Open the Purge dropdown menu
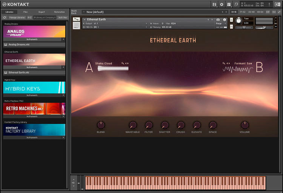This screenshot has width=283, height=193. click(220, 23)
